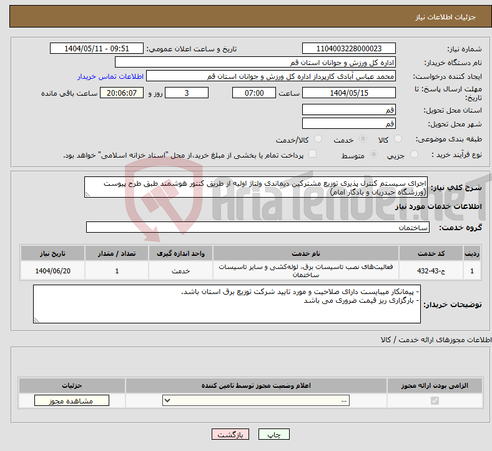This screenshot has height=451, width=492.
Task: Select the جزیی purchase type radio
Action: coord(414,155)
